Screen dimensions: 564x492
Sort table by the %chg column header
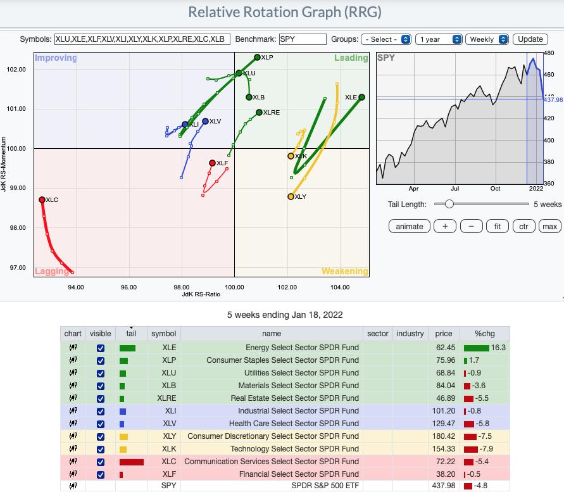(485, 334)
